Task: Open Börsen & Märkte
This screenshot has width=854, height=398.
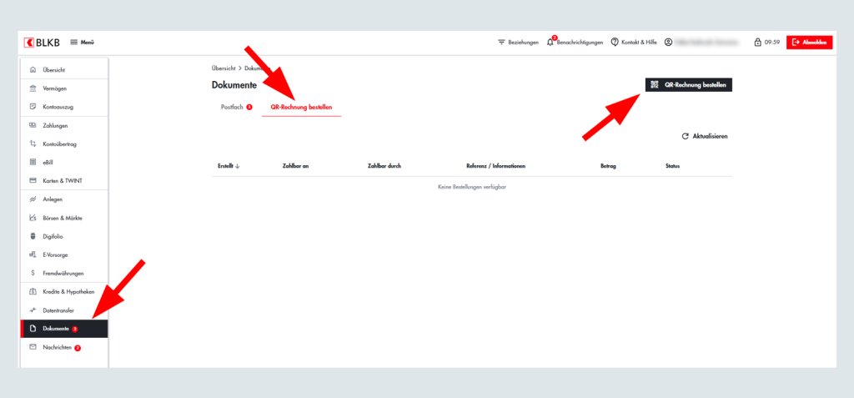Action: (64, 218)
